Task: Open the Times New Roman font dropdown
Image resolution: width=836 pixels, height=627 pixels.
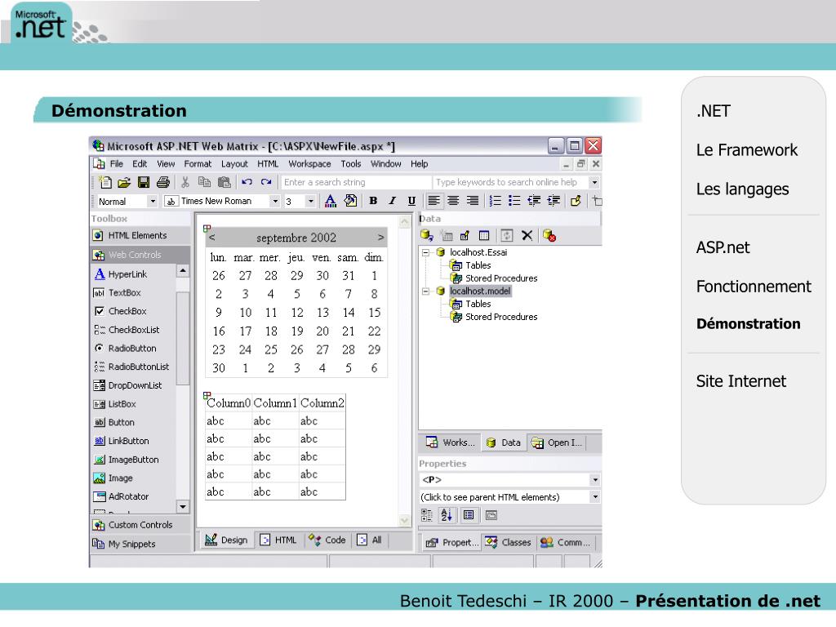Action: tap(222, 201)
